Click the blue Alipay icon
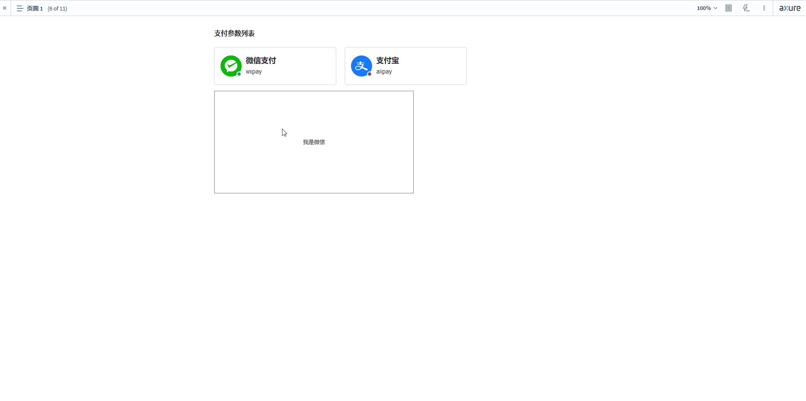This screenshot has width=806, height=401. pyautogui.click(x=362, y=66)
